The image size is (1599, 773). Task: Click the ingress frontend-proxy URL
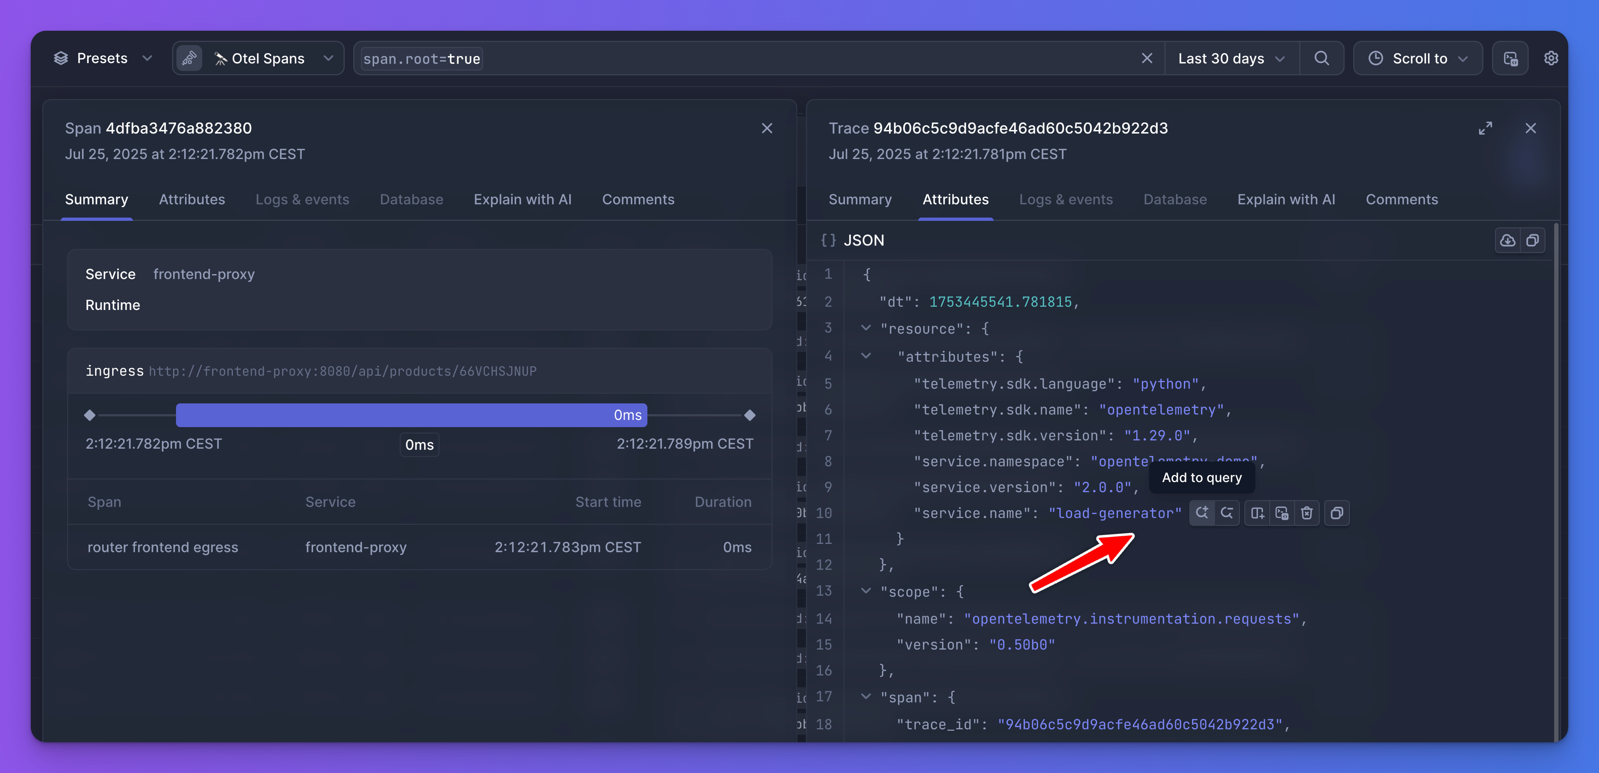342,371
